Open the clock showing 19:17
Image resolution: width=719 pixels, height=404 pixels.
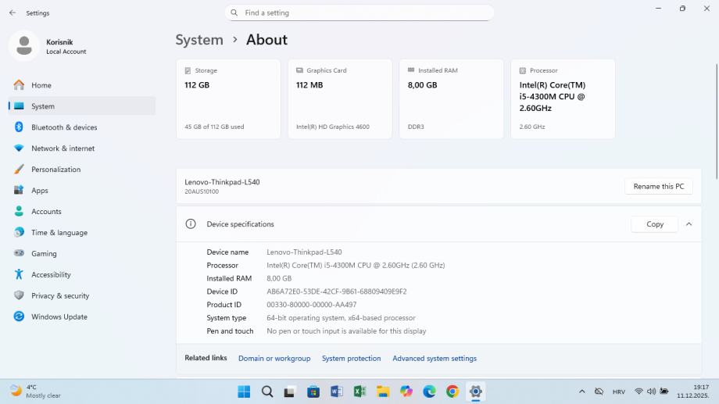[693, 391]
